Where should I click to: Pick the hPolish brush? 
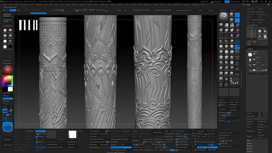click(221, 63)
